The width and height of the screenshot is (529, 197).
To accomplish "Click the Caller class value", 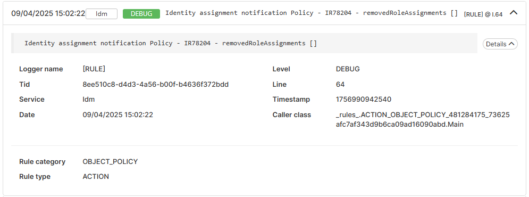I will (x=423, y=120).
